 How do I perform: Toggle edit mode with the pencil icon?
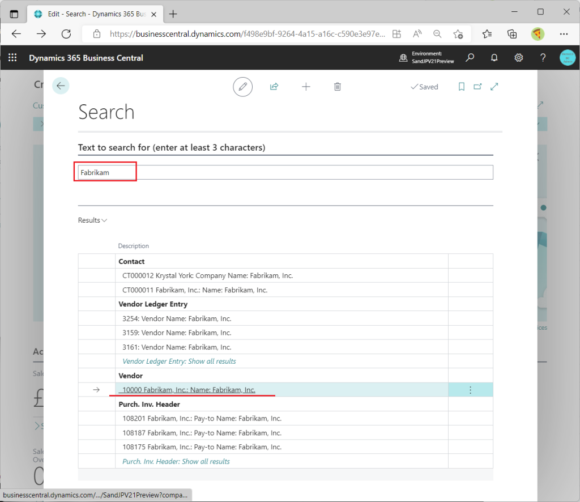pyautogui.click(x=242, y=87)
